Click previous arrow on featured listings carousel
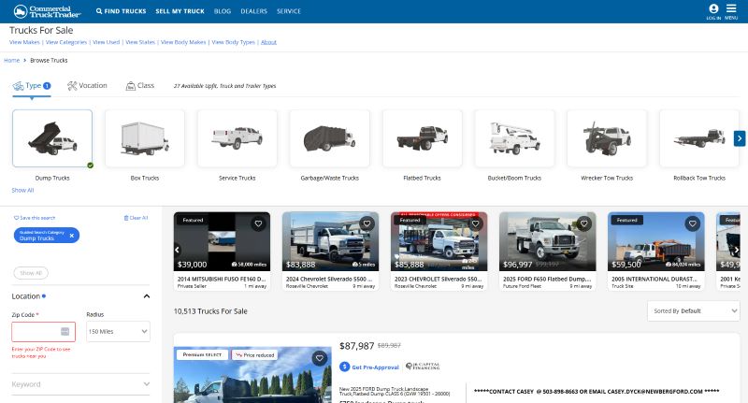Viewport: 748px width, 403px height. pos(177,250)
